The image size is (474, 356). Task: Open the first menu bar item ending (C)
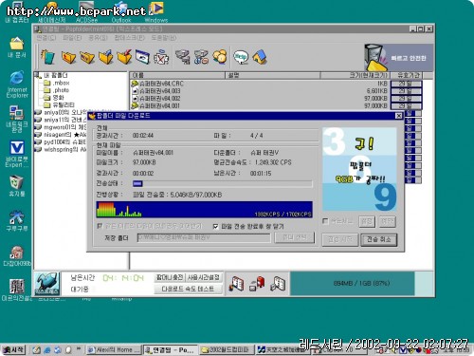tap(46, 38)
